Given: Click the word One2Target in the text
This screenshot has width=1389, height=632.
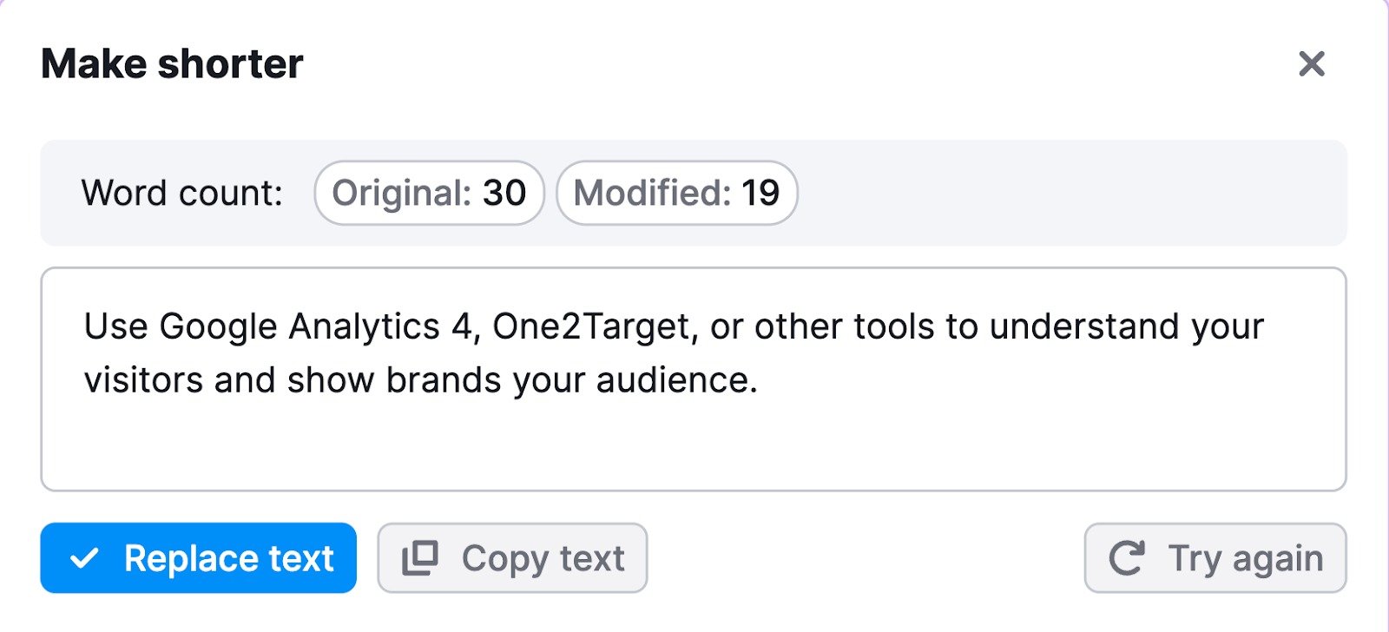Looking at the screenshot, I should point(591,327).
